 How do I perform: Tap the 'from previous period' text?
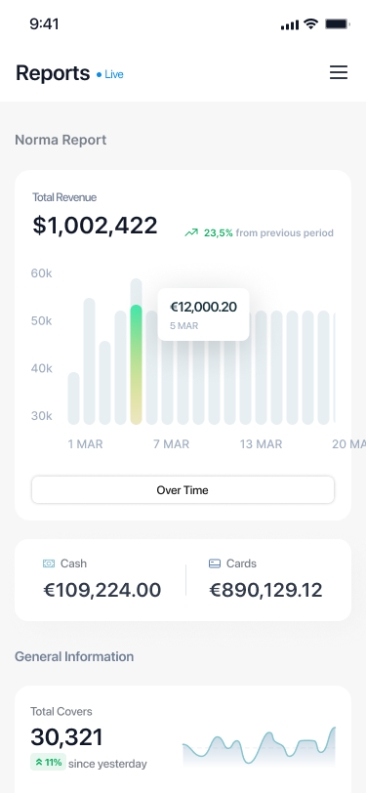[x=285, y=233]
